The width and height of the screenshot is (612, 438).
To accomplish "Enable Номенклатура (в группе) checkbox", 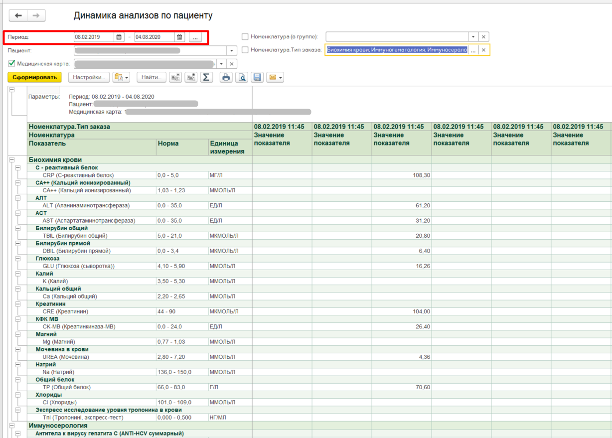I will [x=245, y=37].
